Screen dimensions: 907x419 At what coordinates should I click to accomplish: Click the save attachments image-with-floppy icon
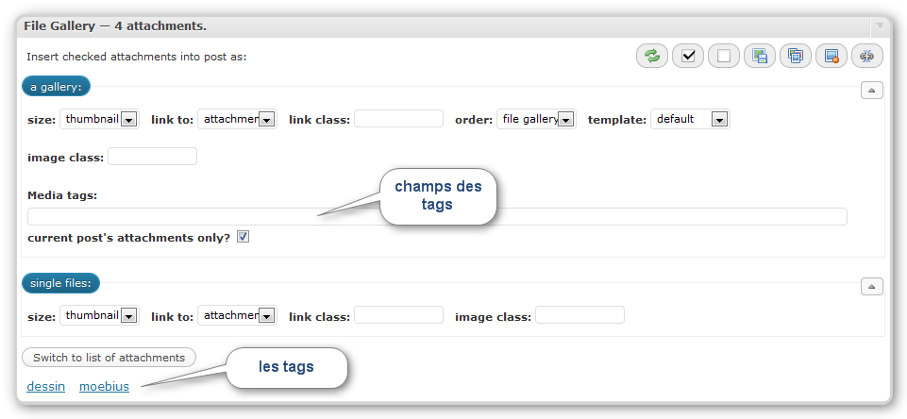[760, 56]
